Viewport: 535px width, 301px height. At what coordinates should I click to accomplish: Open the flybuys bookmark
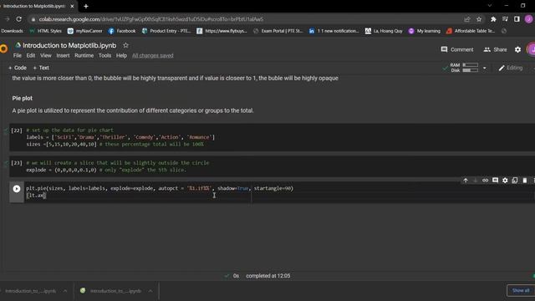tap(222, 31)
